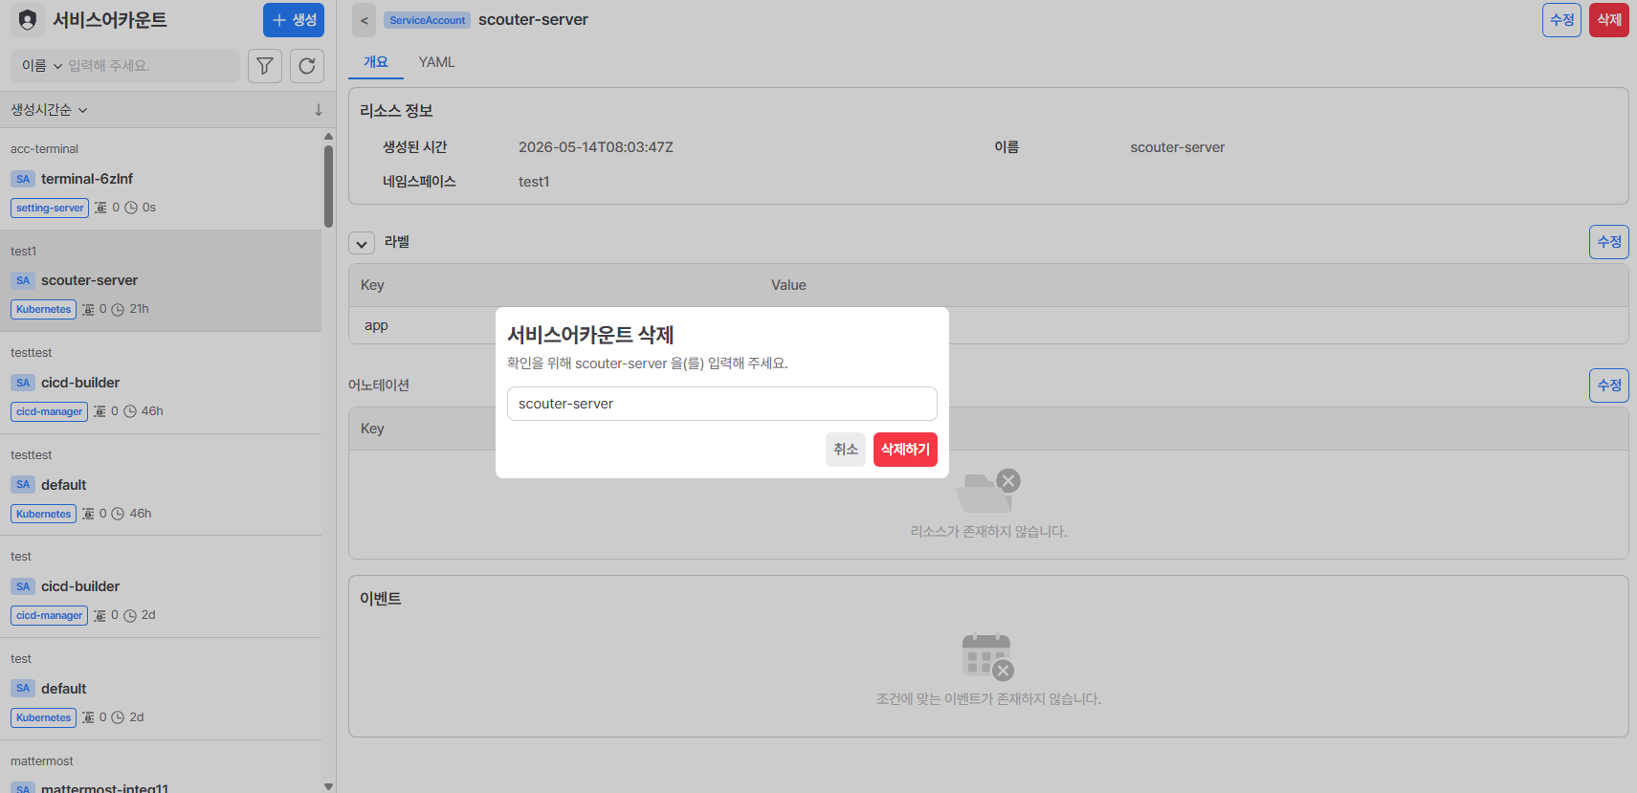The image size is (1637, 793).
Task: Click the SA badge beside terminal-6zlnf
Action: point(23,179)
